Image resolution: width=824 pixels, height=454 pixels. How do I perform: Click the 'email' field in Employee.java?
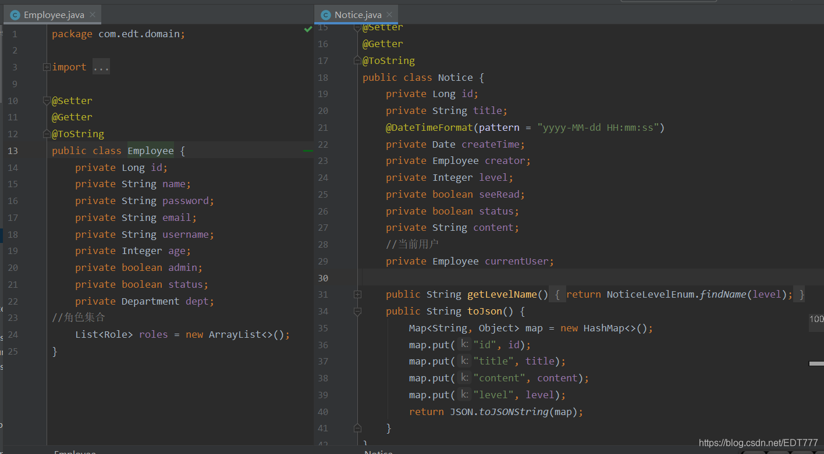click(x=177, y=218)
